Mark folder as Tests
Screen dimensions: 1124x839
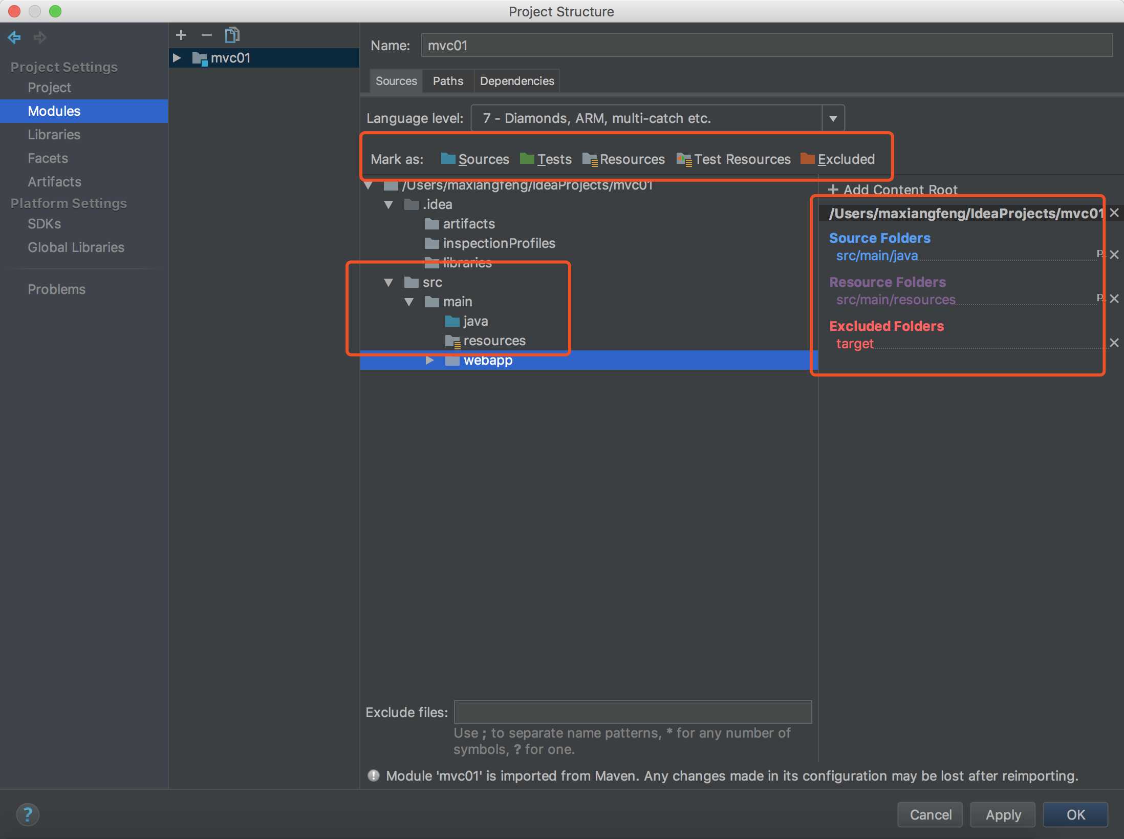click(546, 159)
